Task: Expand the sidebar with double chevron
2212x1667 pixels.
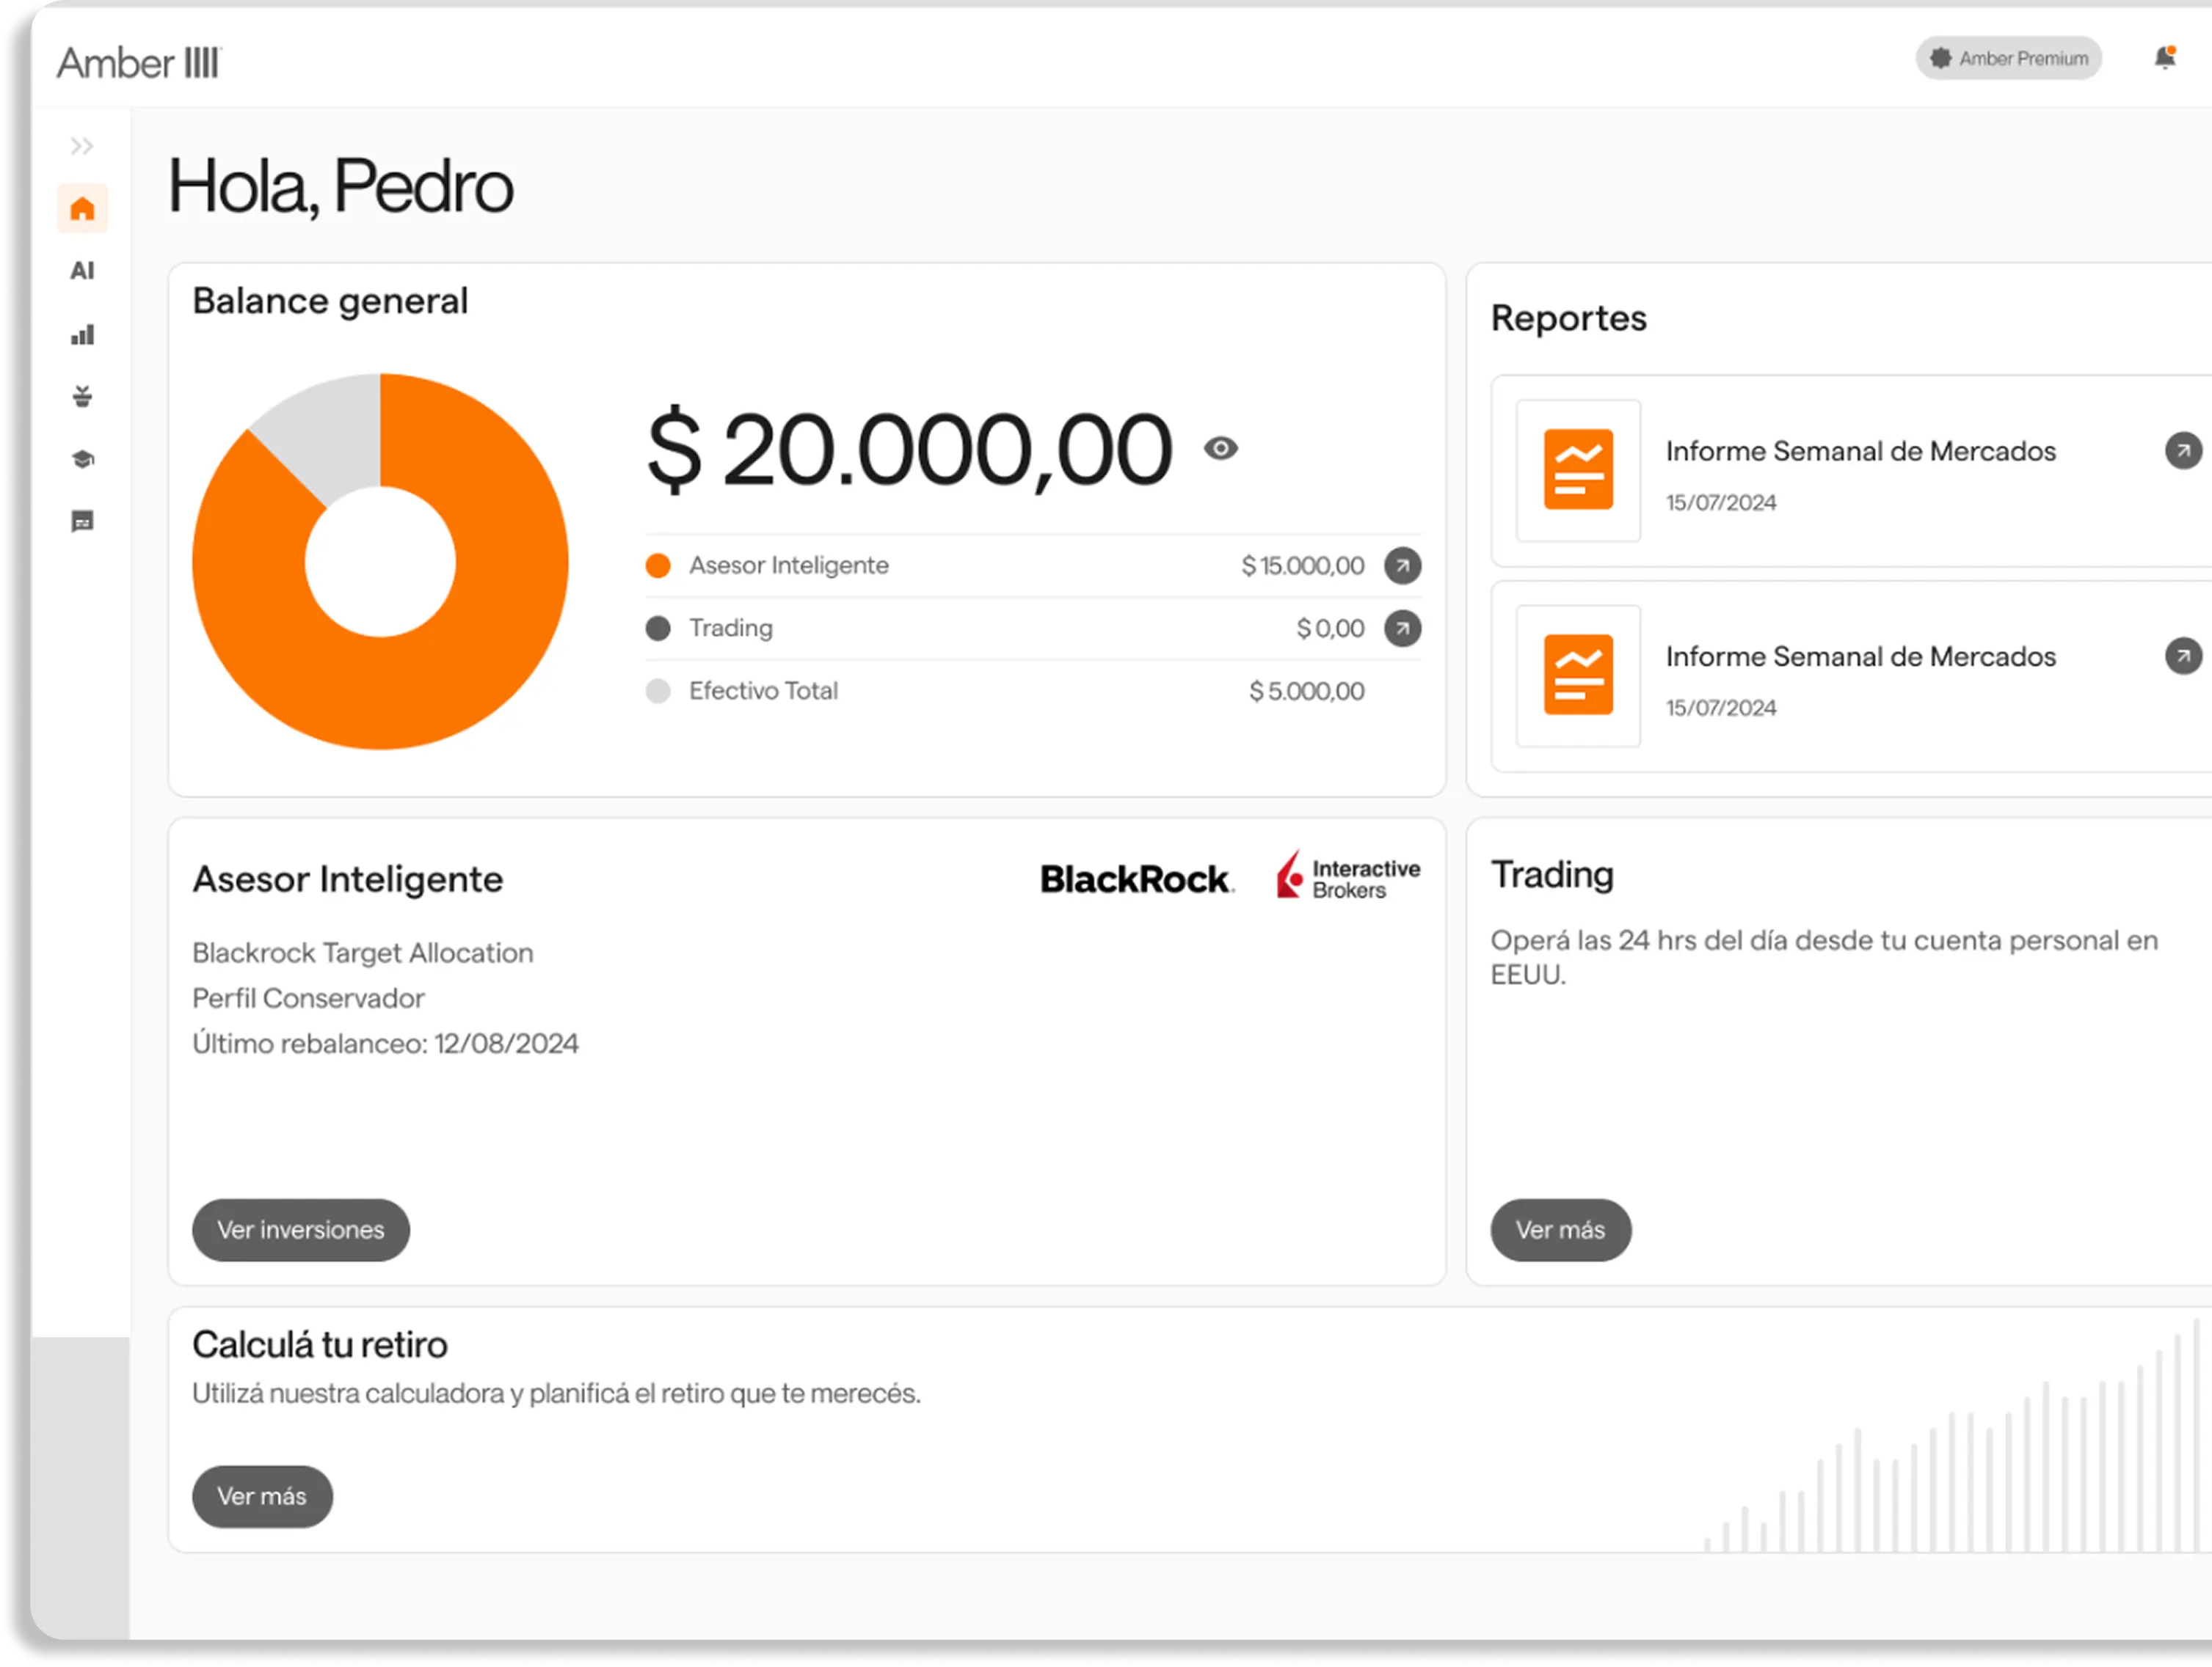Action: click(82, 147)
